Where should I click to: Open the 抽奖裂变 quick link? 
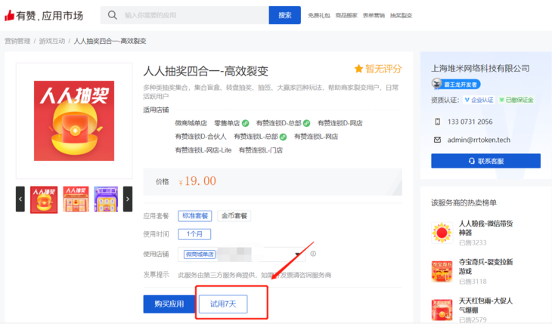(x=401, y=15)
